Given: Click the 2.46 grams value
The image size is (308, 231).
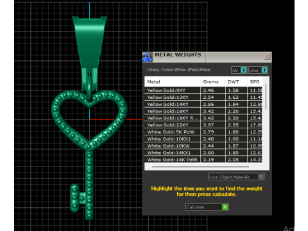Looking at the screenshot, I should click(209, 90).
